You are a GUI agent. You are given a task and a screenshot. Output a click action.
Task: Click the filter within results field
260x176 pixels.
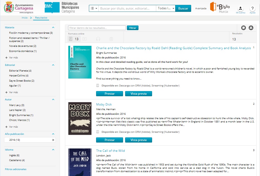point(97,28)
